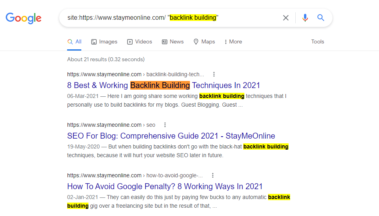Expand the More search options menu
Image resolution: width=379 pixels, height=216 pixels.
point(233,41)
